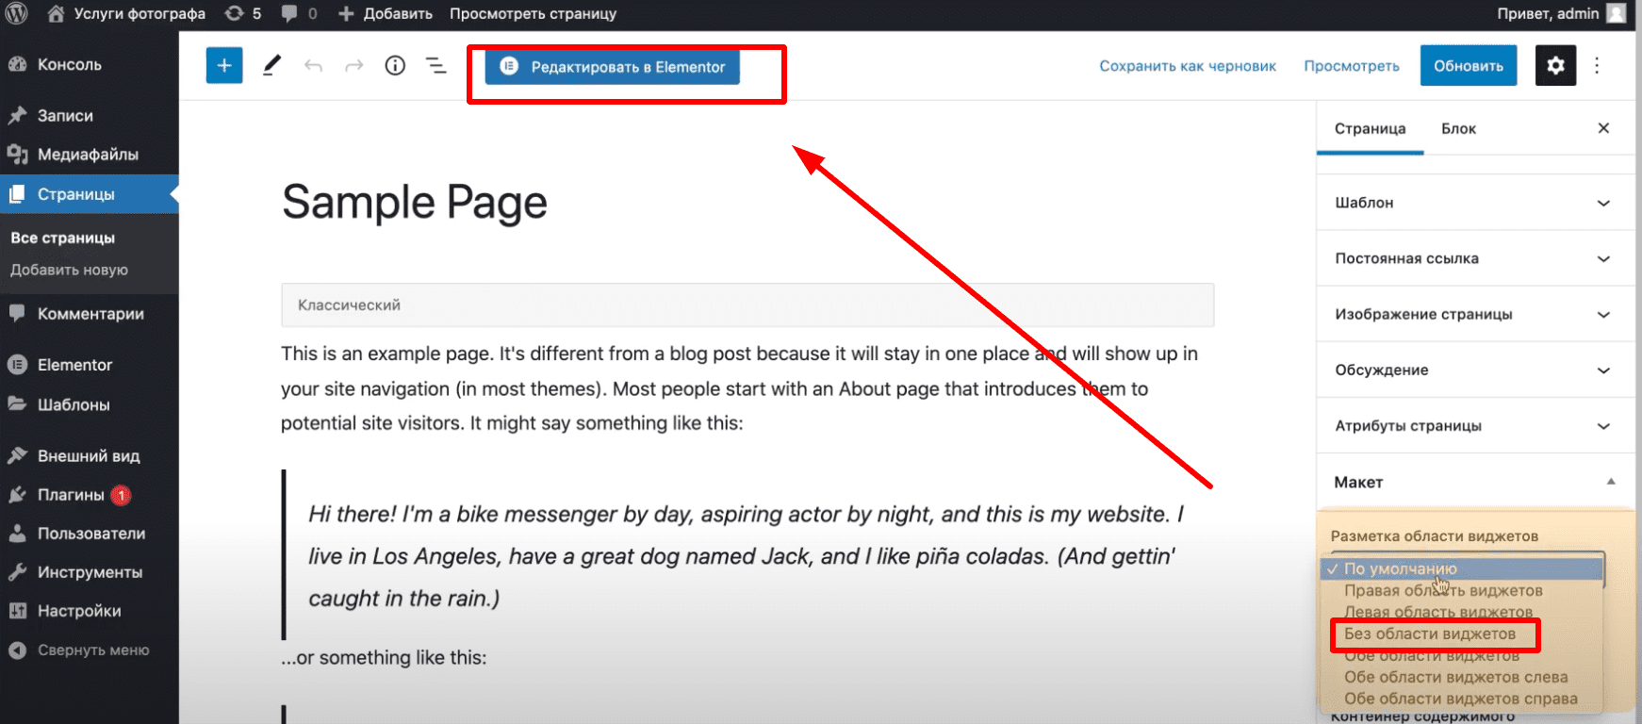Open 'Пользователи' in the sidebar
The image size is (1642, 724).
pyautogui.click(x=90, y=534)
